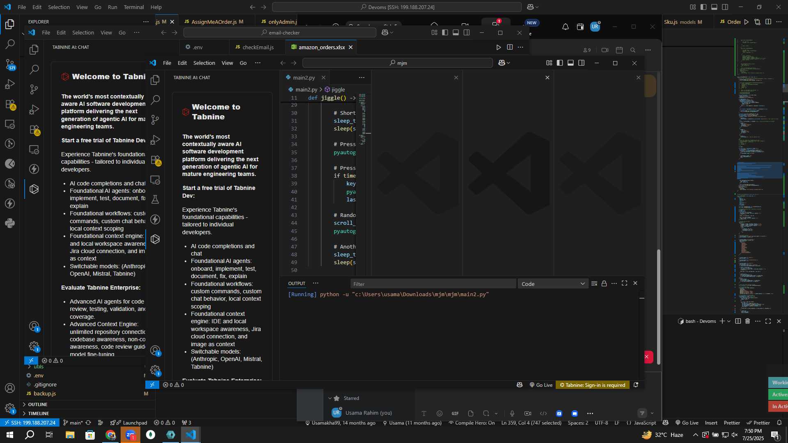Click Tabnine: Sign-in is required status

click(x=593, y=385)
